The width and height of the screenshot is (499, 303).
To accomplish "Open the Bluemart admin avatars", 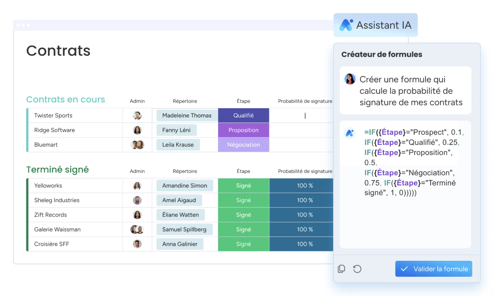I will coord(138,145).
